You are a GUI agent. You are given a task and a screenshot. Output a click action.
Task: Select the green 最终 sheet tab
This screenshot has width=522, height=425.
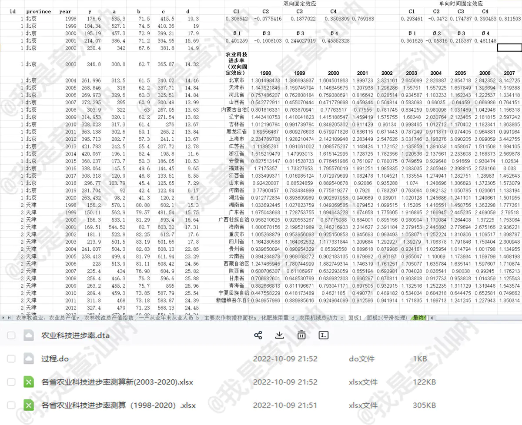coord(420,318)
